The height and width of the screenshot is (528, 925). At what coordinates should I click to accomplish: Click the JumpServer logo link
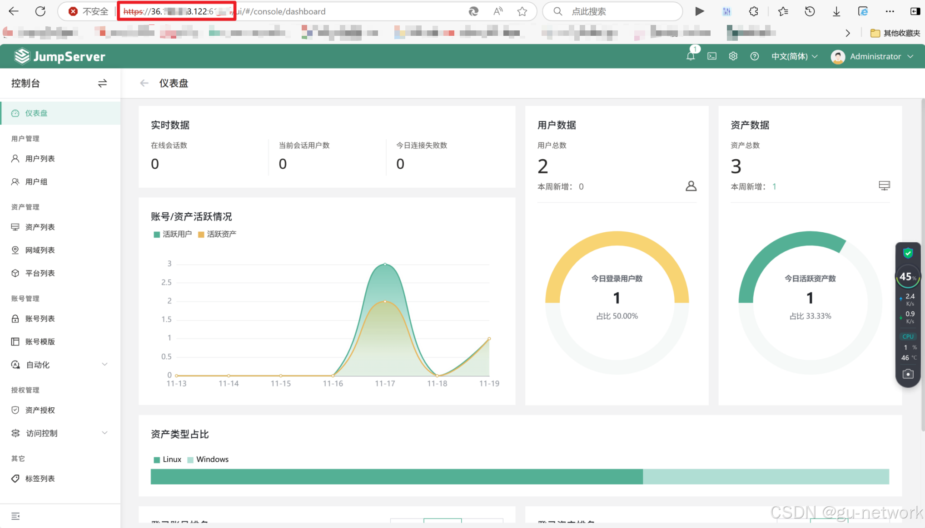(60, 56)
